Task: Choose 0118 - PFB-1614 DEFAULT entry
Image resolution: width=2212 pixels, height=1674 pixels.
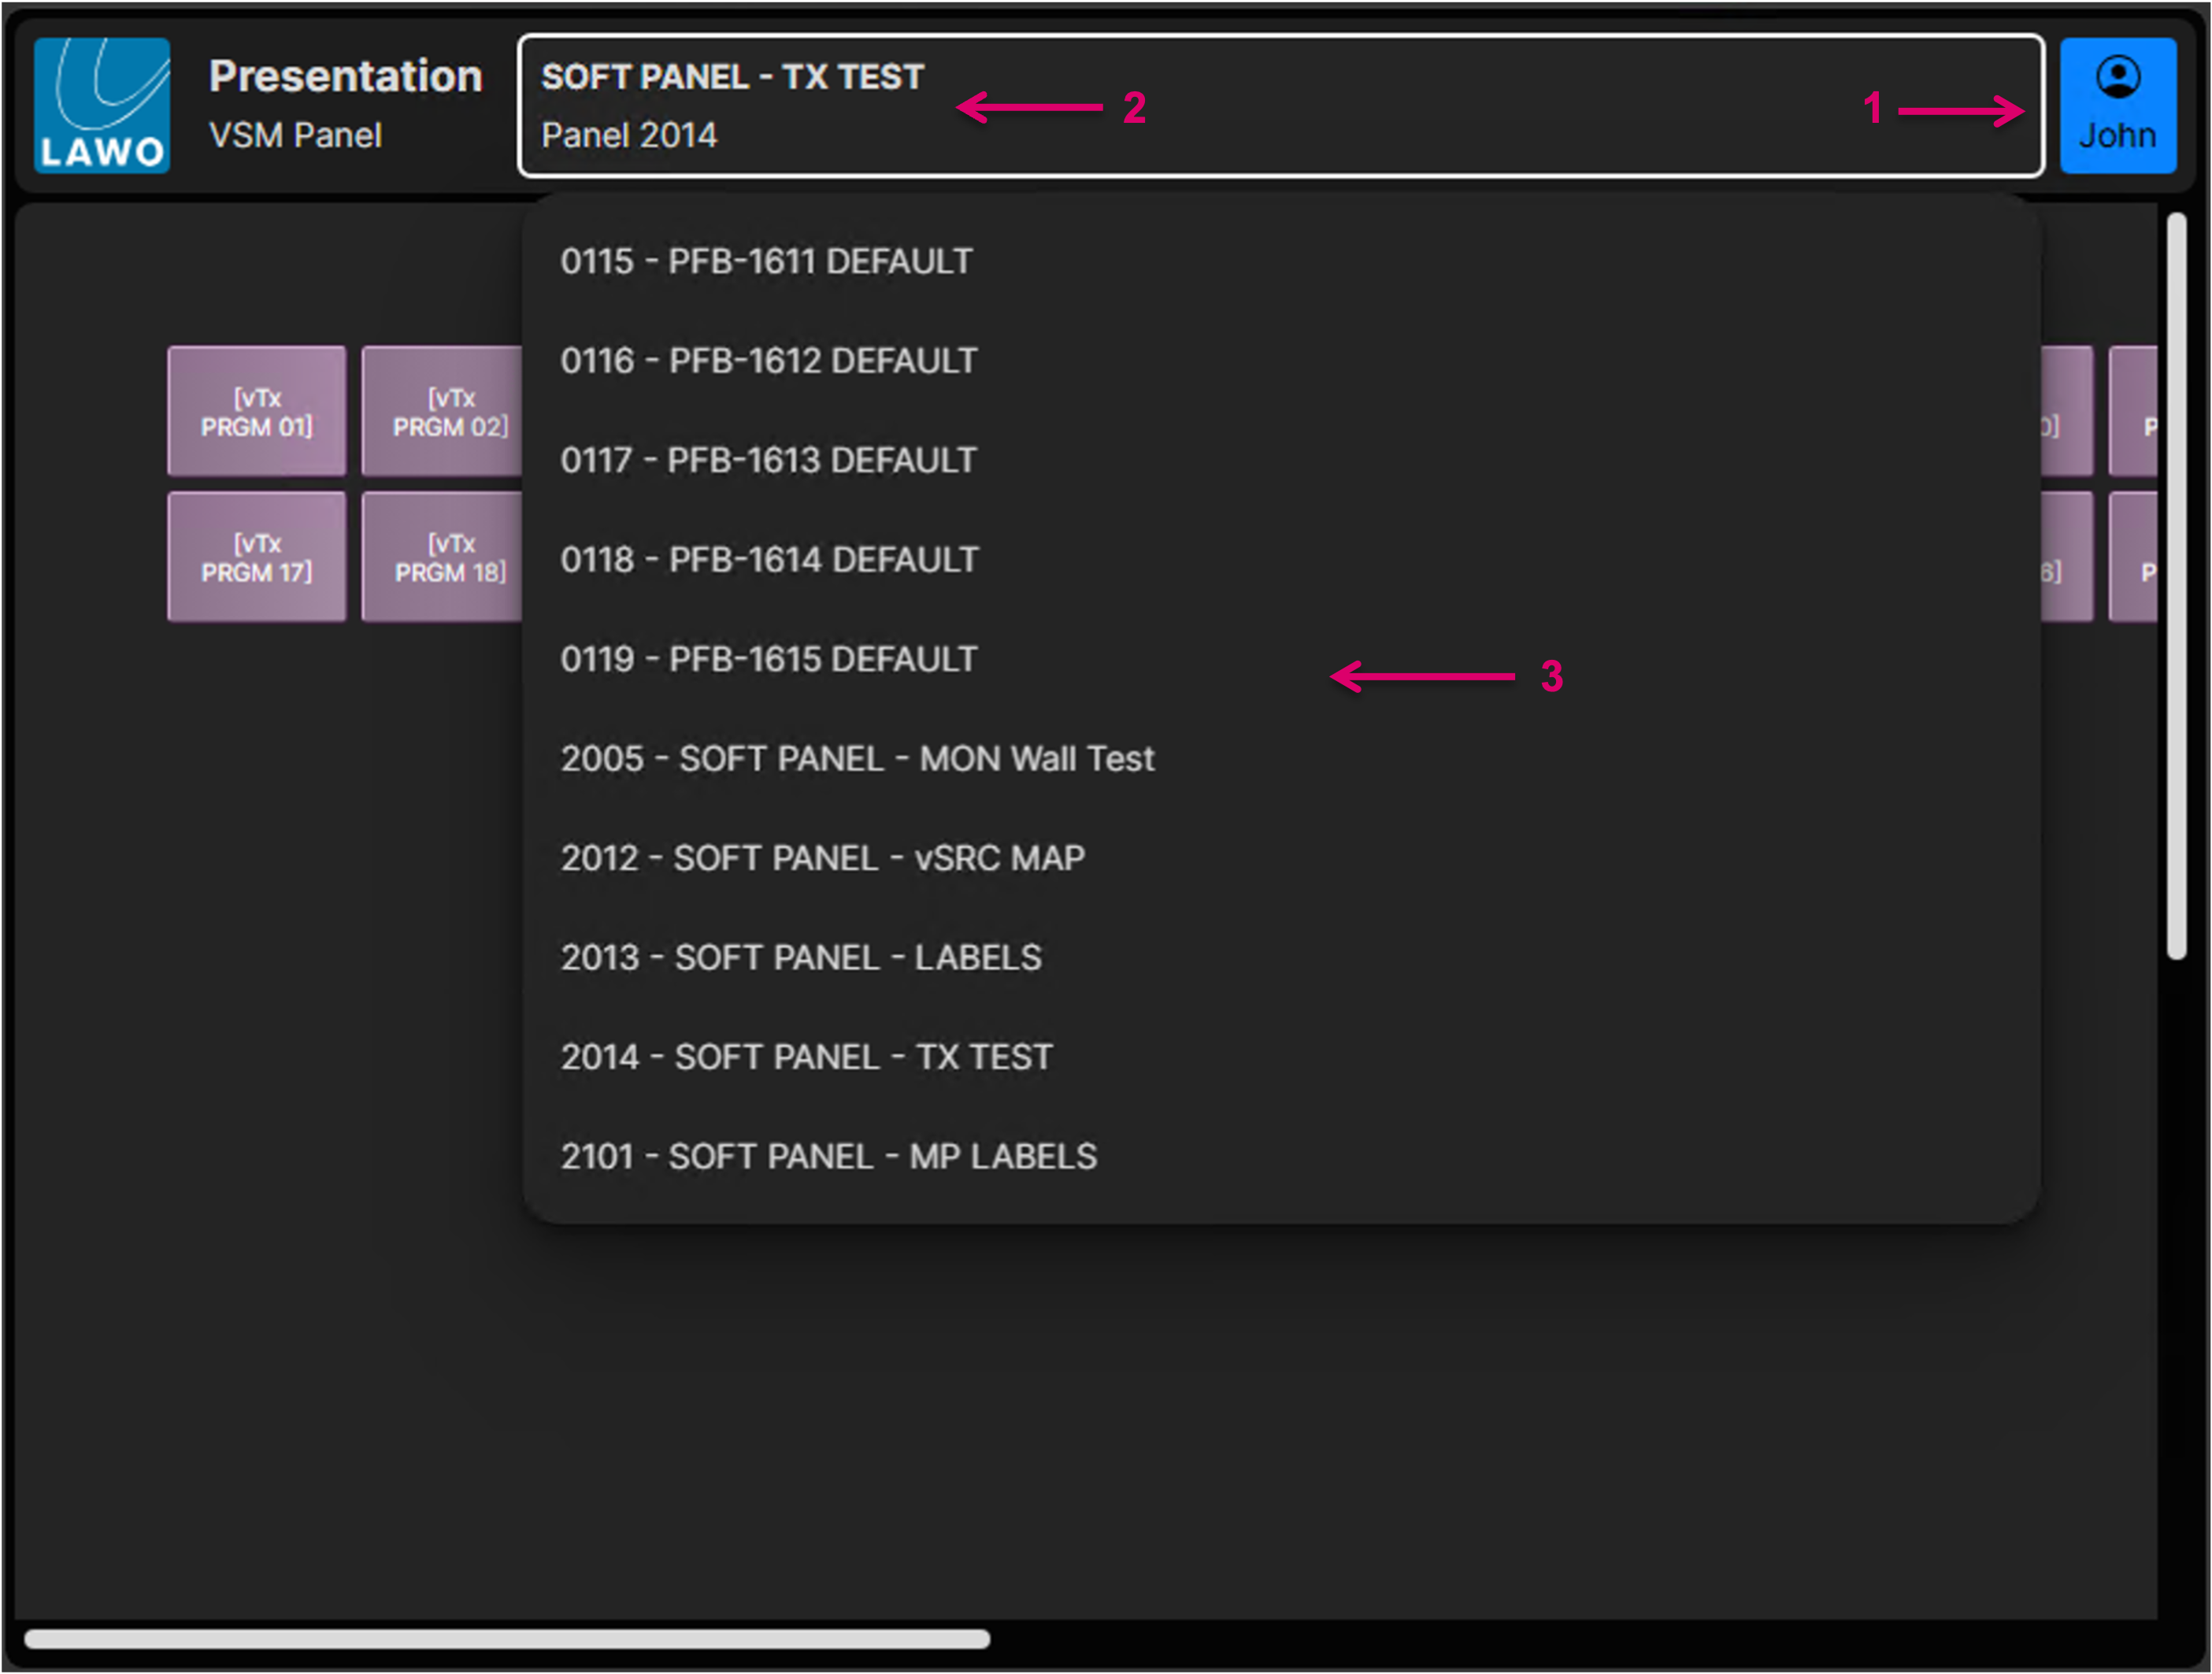Action: [768, 559]
